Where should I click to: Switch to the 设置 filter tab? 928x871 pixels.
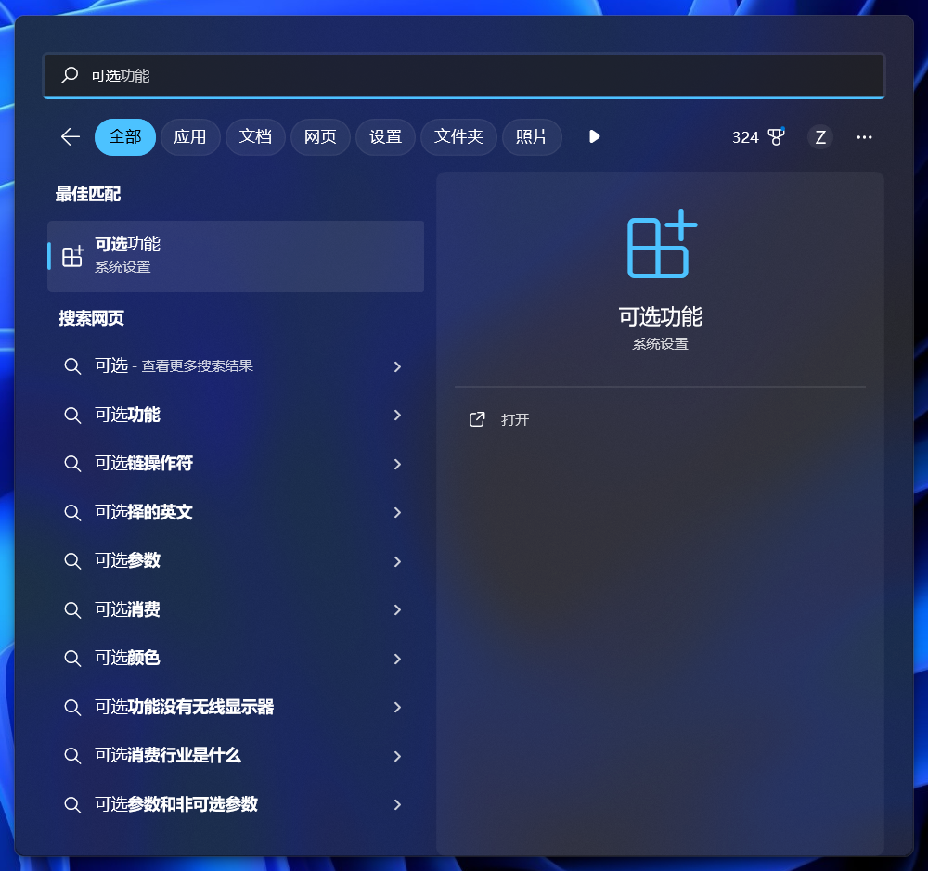pos(385,137)
